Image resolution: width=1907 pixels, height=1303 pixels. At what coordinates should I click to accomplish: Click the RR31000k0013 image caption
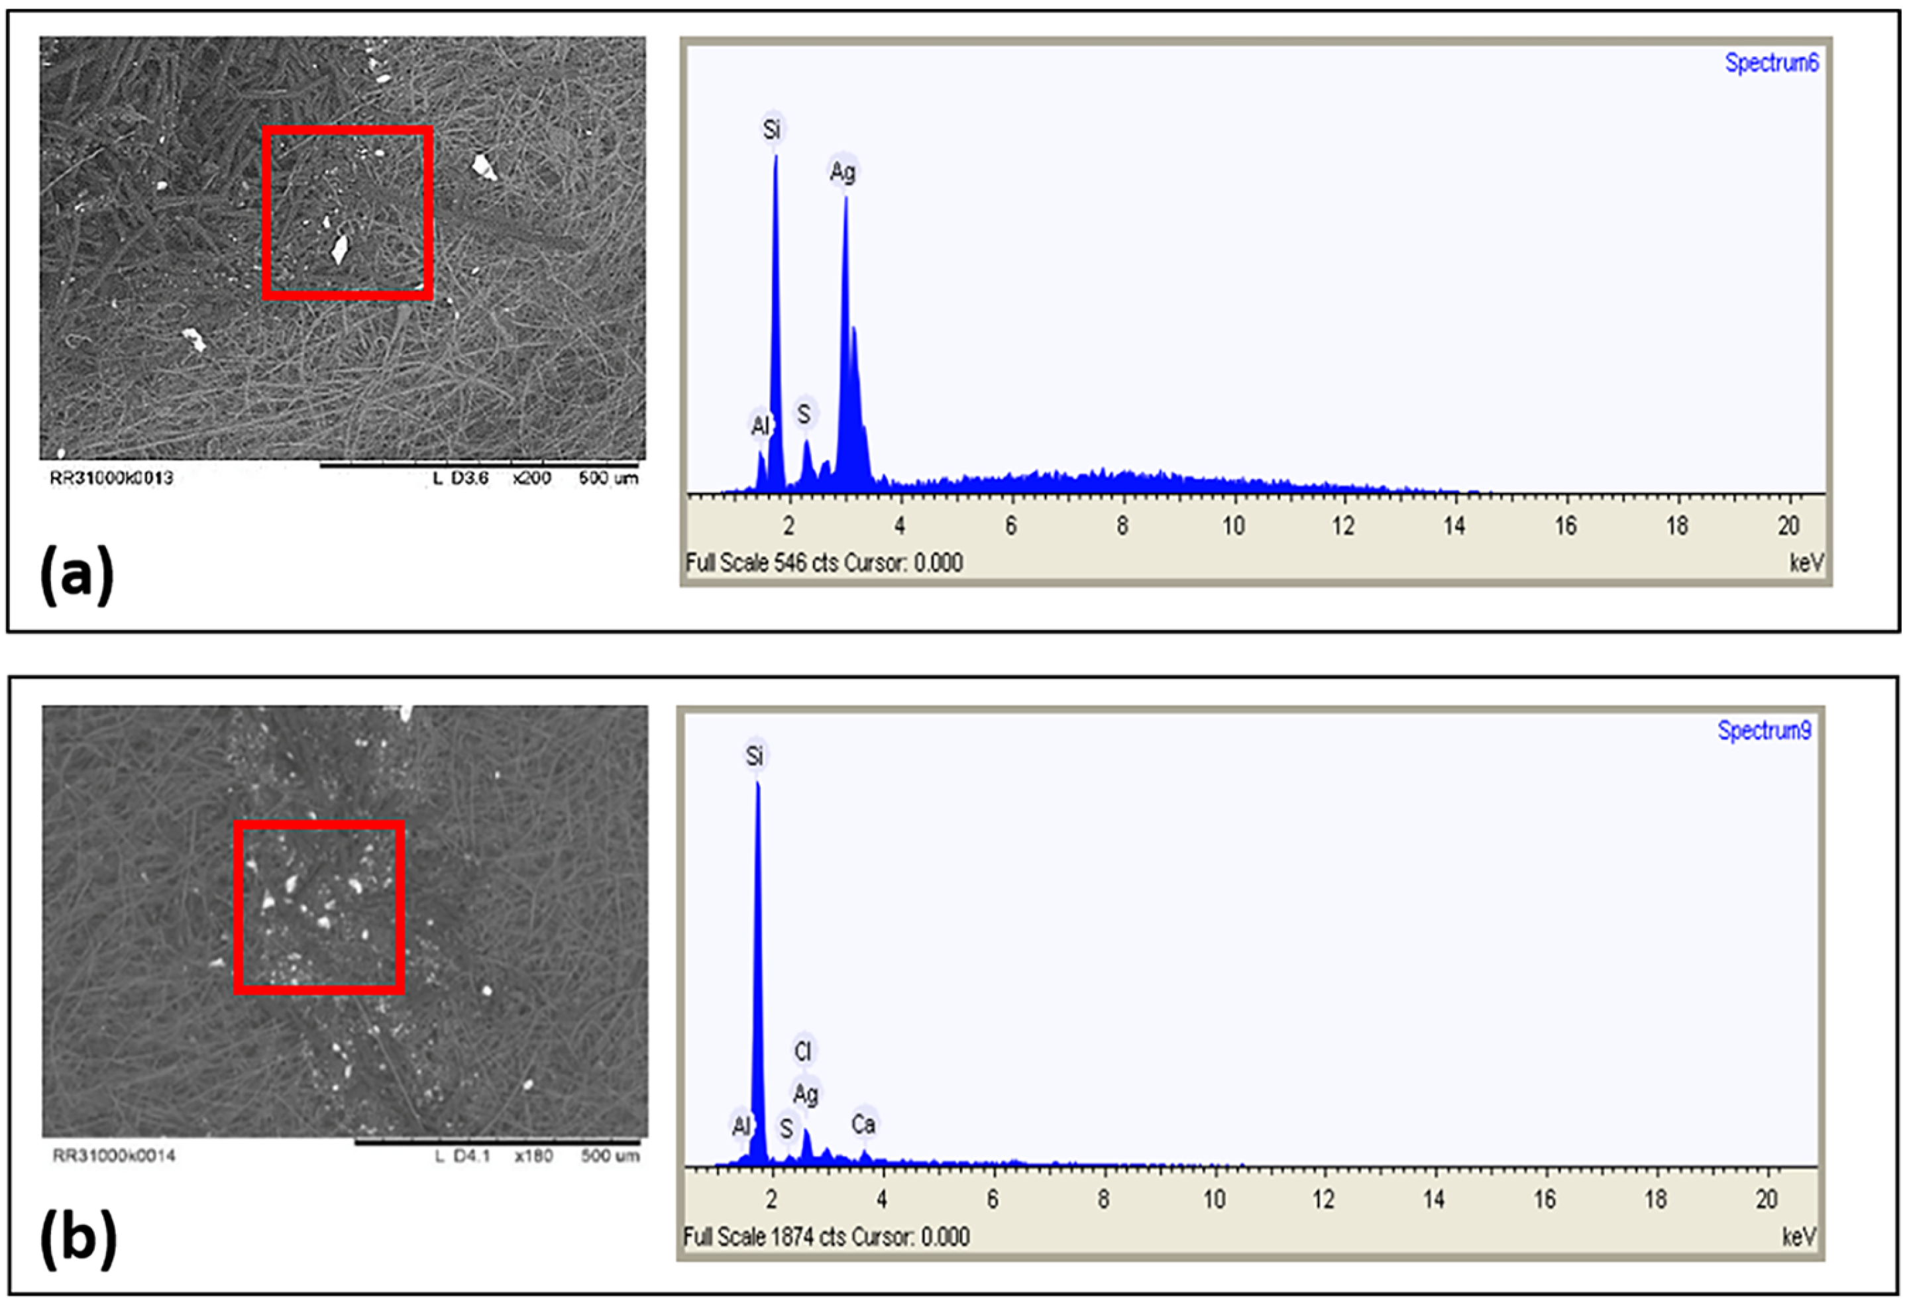(x=111, y=478)
